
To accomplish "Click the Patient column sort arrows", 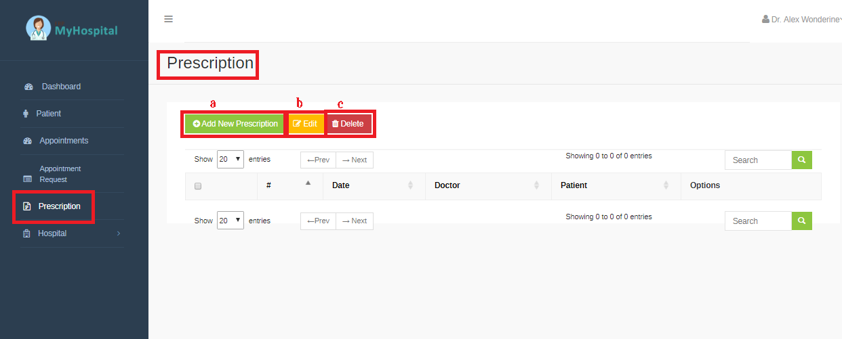I will tap(666, 185).
